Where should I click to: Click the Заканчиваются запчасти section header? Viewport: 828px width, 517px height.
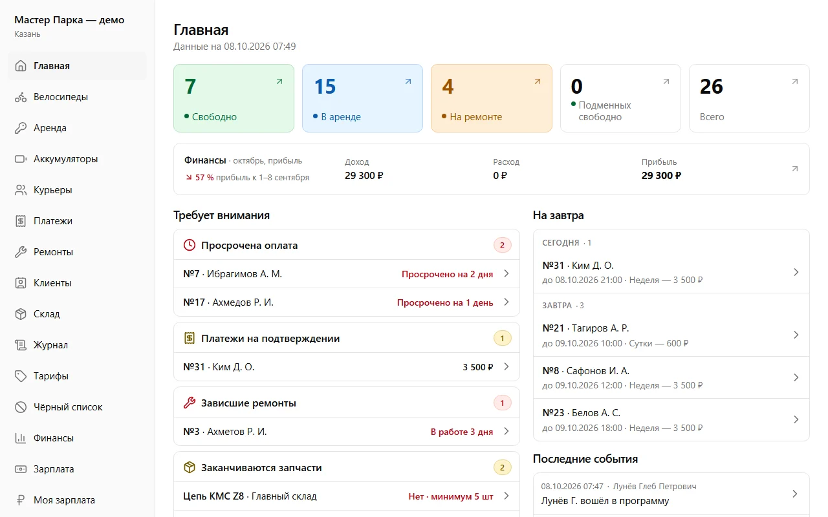tap(347, 467)
